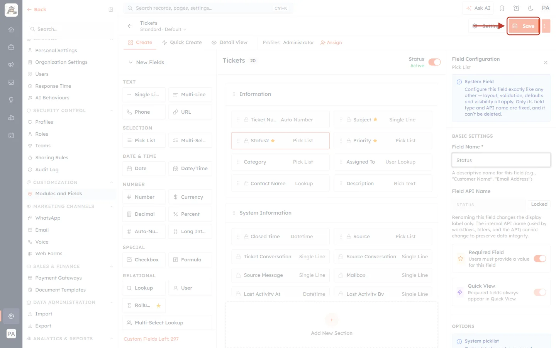Open Personal Settings in the sidebar
Screen dimensions: 556x348
pyautogui.click(x=71, y=51)
